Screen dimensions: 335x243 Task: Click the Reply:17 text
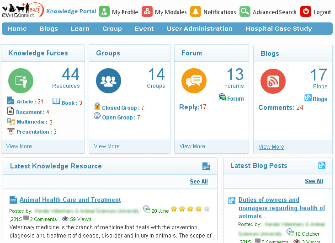pyautogui.click(x=193, y=107)
